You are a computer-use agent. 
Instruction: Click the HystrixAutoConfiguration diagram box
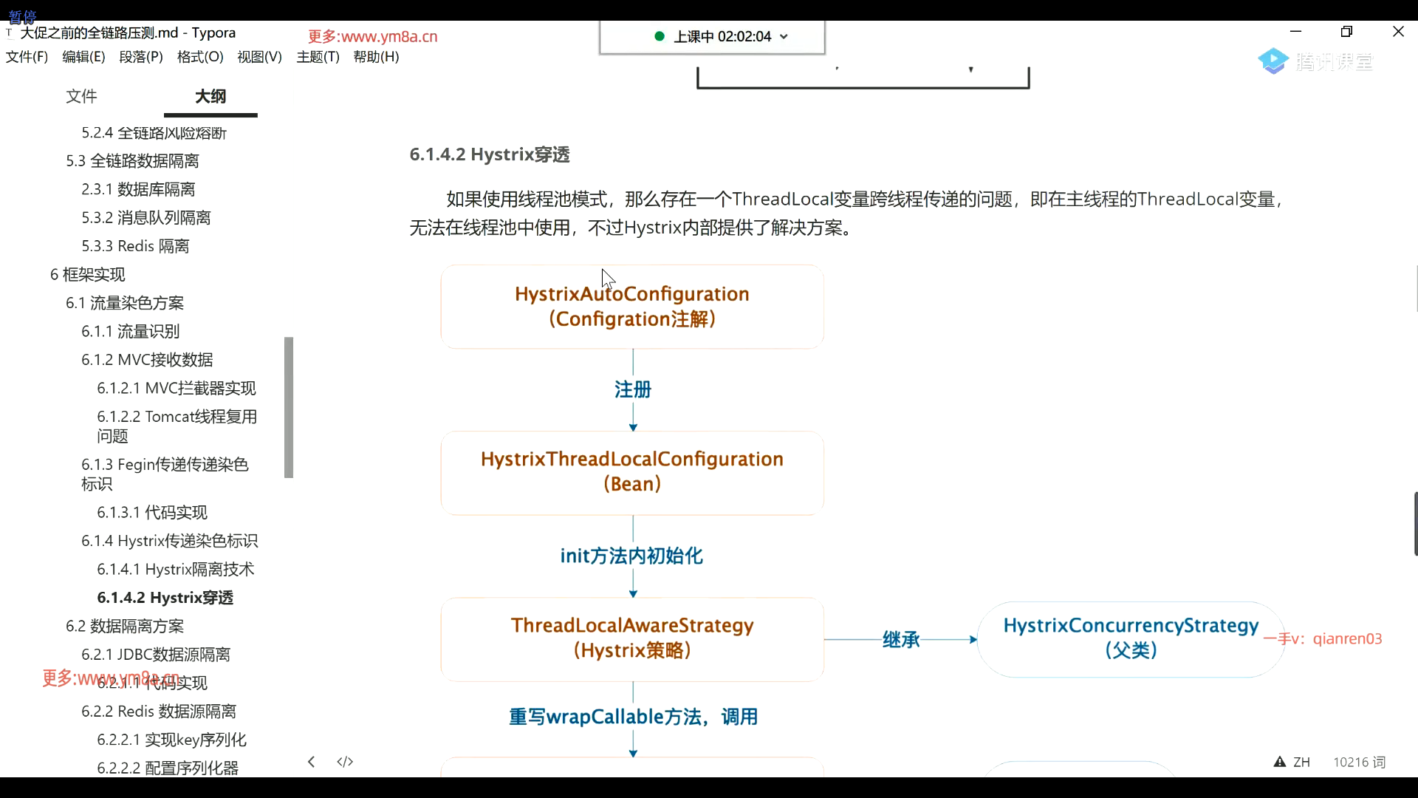(632, 307)
